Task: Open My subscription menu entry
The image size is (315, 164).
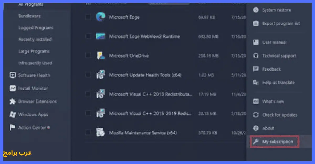Action: tap(277, 142)
